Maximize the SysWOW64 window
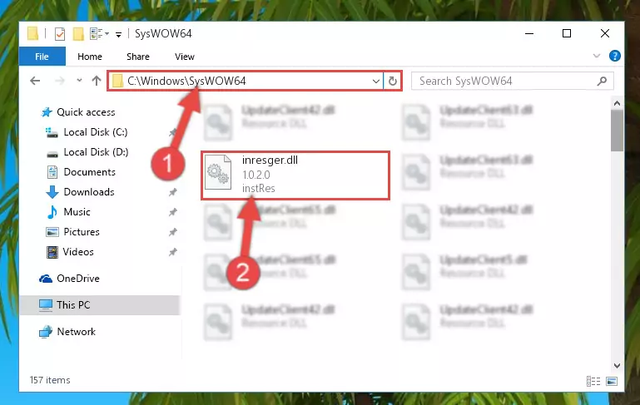Viewport: 640px width, 405px height. pos(567,33)
